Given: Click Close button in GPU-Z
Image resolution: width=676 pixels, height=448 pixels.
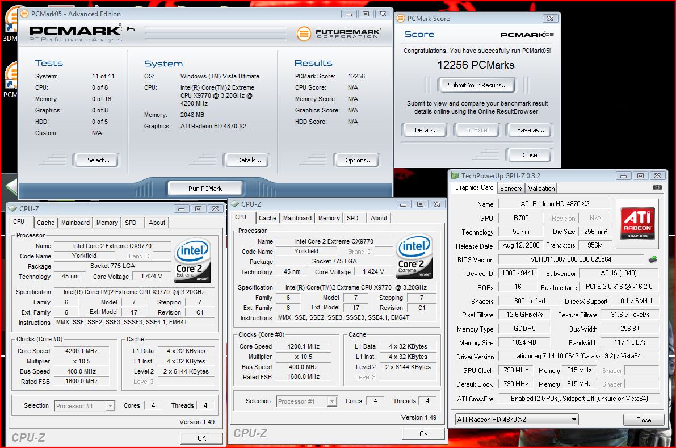Looking at the screenshot, I should pos(644,420).
